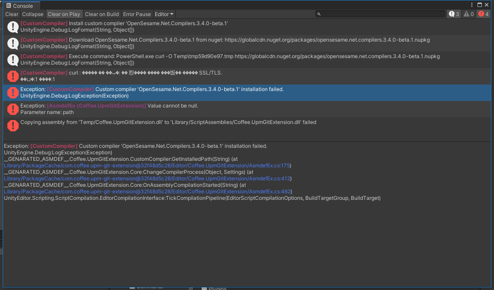Enable Error Pause

tap(137, 14)
